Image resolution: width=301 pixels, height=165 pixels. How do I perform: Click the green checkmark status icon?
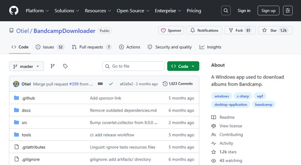point(111,84)
